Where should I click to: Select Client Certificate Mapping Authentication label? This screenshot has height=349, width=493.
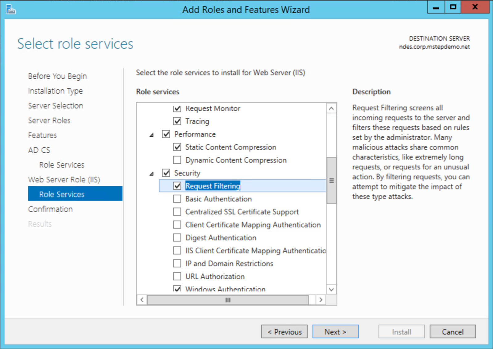(253, 225)
